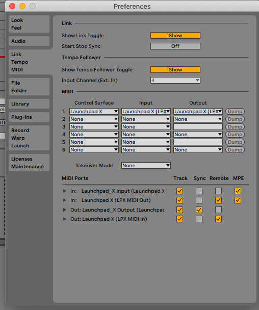Uncheck MPE for In: LPX MIDI Out
This screenshot has width=259, height=310.
(238, 200)
